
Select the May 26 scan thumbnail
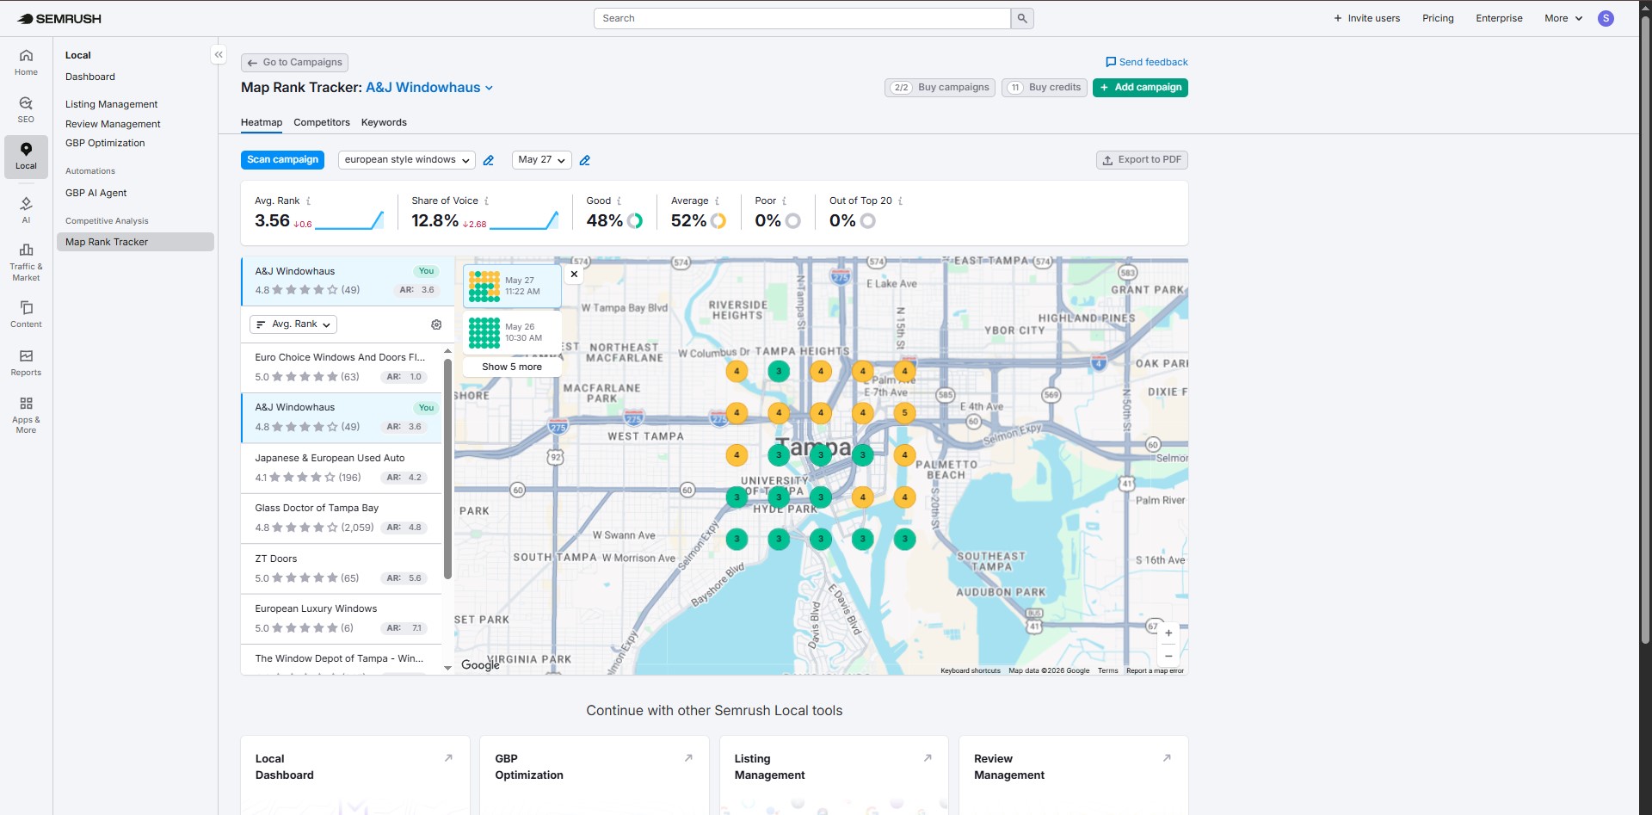coord(512,332)
